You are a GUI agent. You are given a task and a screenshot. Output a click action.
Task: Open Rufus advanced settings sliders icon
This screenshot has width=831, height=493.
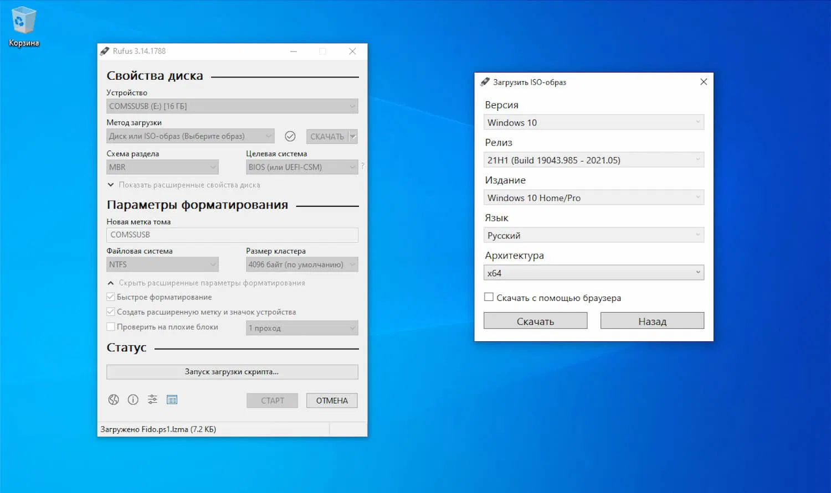pos(152,399)
